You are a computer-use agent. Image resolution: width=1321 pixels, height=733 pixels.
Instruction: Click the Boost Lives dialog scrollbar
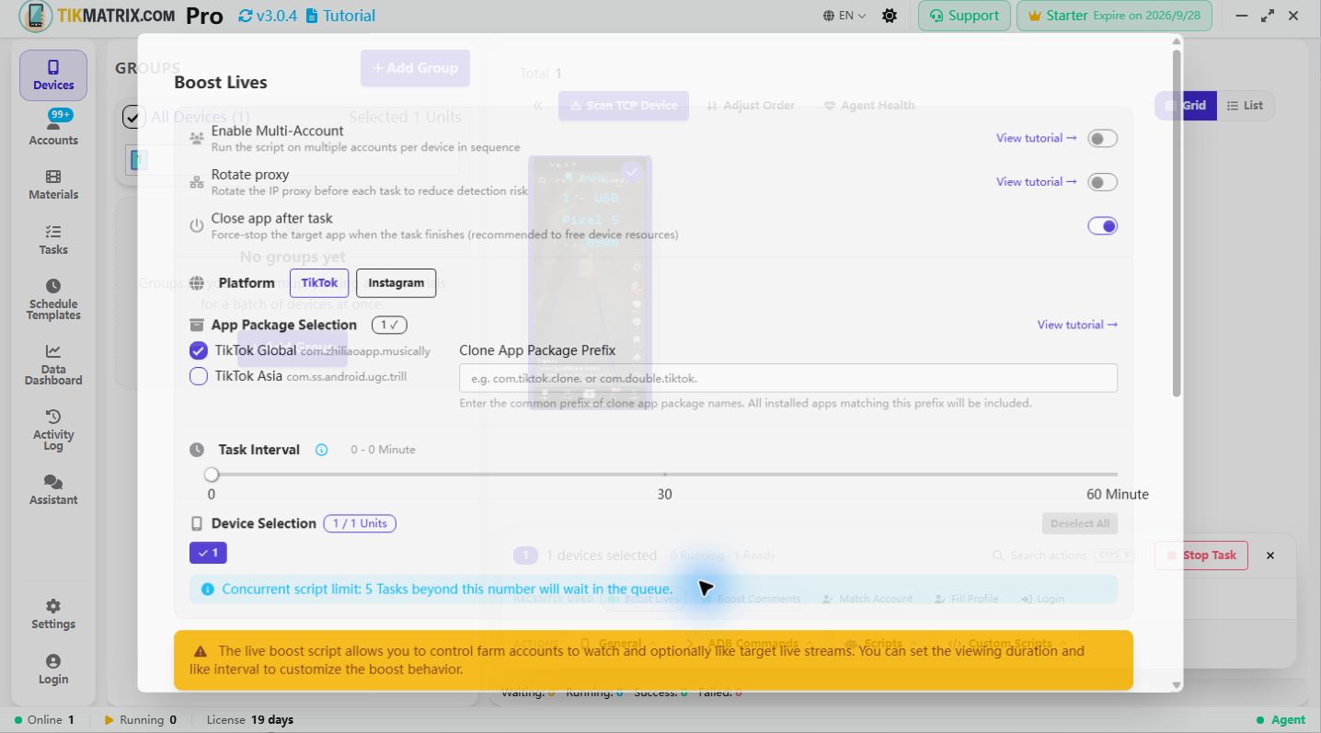(x=1176, y=223)
